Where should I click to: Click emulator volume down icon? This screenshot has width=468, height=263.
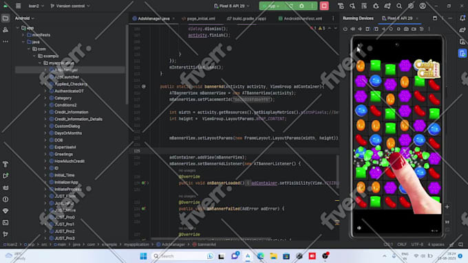pyautogui.click(x=360, y=29)
